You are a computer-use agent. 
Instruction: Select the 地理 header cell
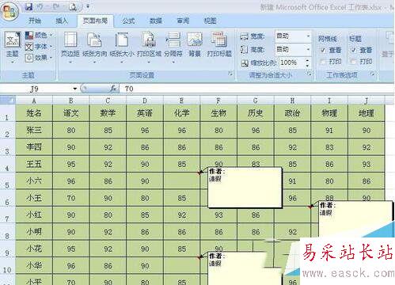367,113
